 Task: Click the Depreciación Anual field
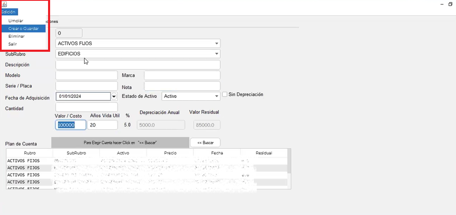click(161, 125)
